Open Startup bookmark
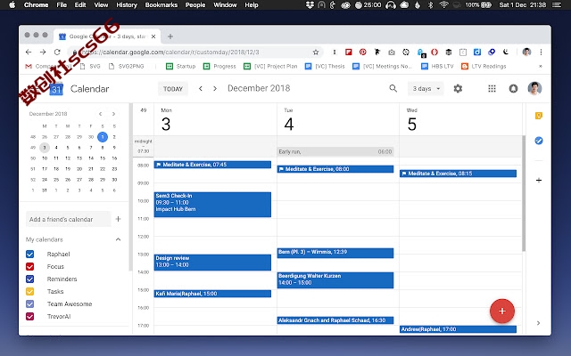Image resolution: width=571 pixels, height=356 pixels. pos(180,66)
